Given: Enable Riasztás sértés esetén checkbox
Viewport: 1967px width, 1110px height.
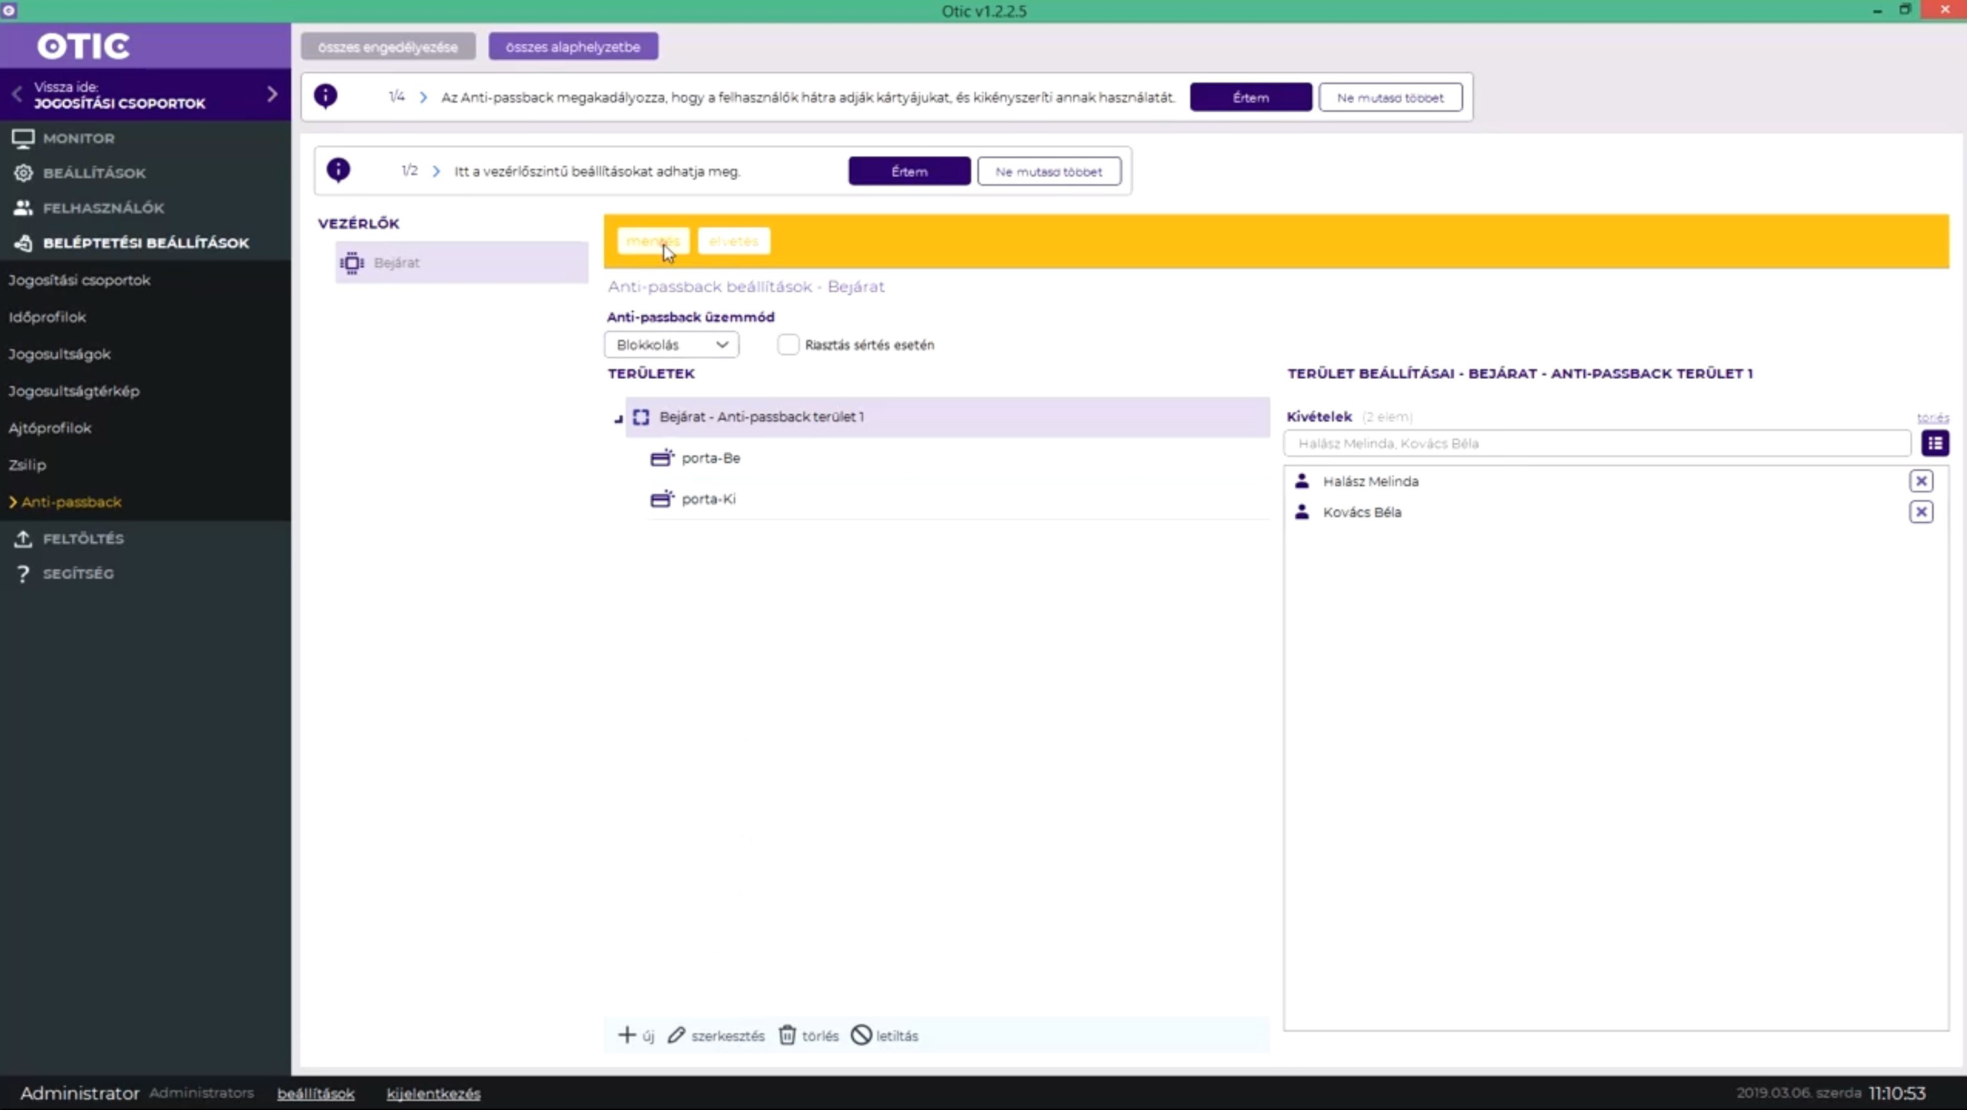Looking at the screenshot, I should pos(788,345).
